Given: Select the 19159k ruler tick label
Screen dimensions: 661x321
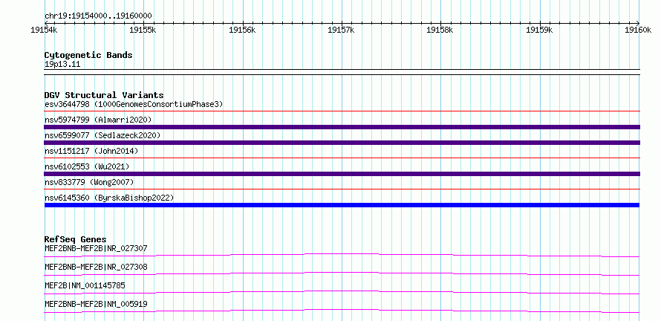Looking at the screenshot, I should tap(540, 30).
